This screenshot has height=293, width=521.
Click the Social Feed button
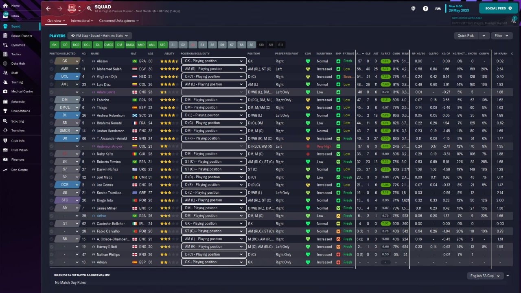click(499, 8)
